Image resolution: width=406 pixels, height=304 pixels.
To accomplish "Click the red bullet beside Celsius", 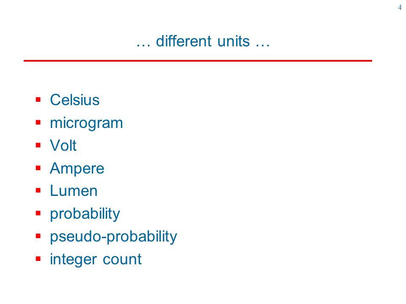I will coord(38,100).
